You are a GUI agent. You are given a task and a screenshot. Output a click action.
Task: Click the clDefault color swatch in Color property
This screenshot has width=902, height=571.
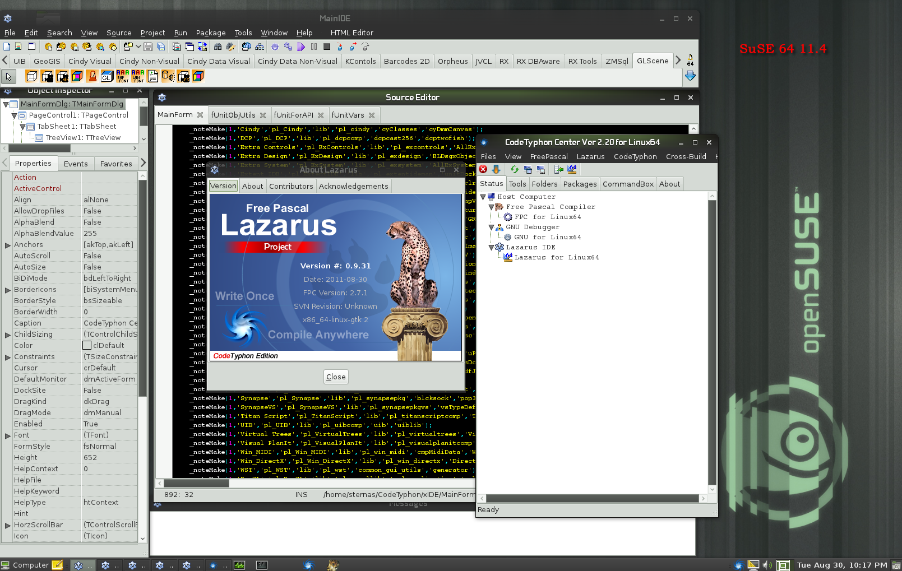point(87,345)
